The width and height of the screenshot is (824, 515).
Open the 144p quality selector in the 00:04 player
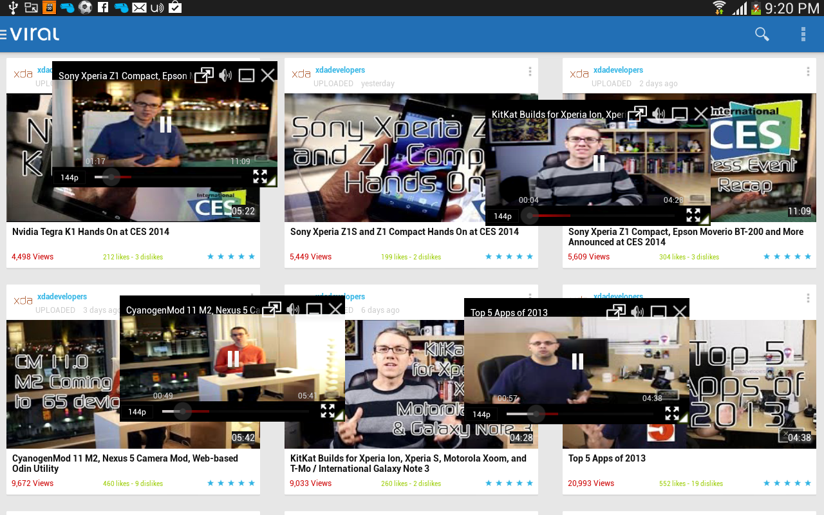[x=503, y=216]
